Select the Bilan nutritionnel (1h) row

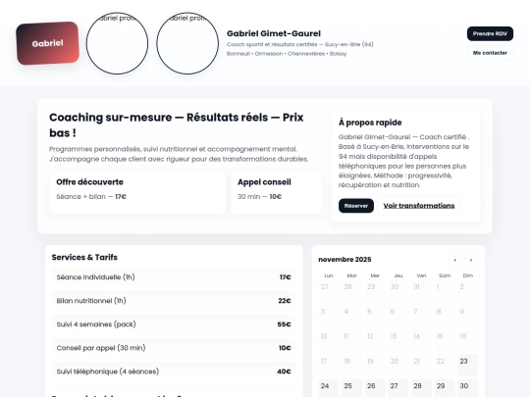pos(174,301)
